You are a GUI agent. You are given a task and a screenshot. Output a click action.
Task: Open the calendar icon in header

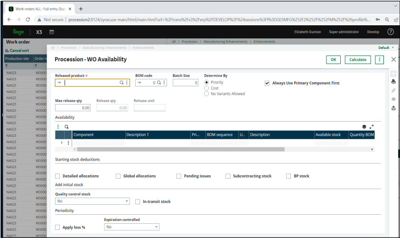52,32
